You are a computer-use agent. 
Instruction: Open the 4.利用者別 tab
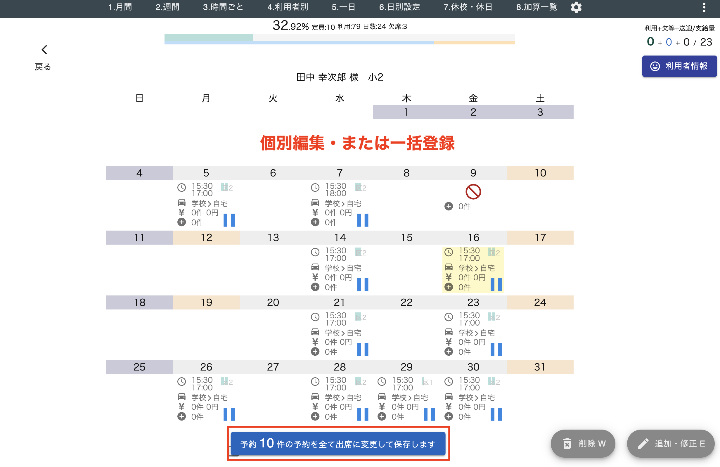pos(288,7)
